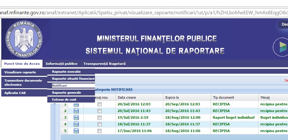Tick the checkbox for 18/Iul/2016 11:37 row

(x=100, y=124)
